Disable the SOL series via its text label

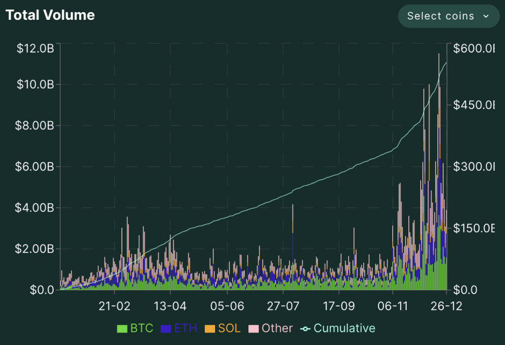click(229, 329)
